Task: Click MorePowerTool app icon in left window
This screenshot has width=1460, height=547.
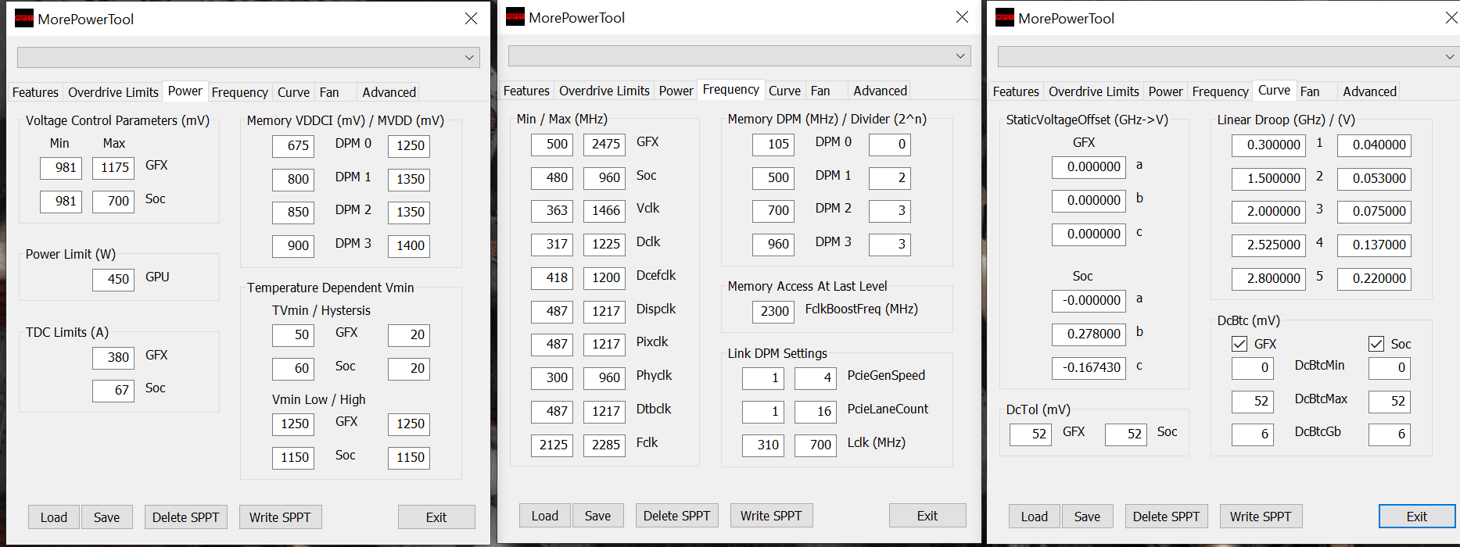Action: pyautogui.click(x=24, y=18)
